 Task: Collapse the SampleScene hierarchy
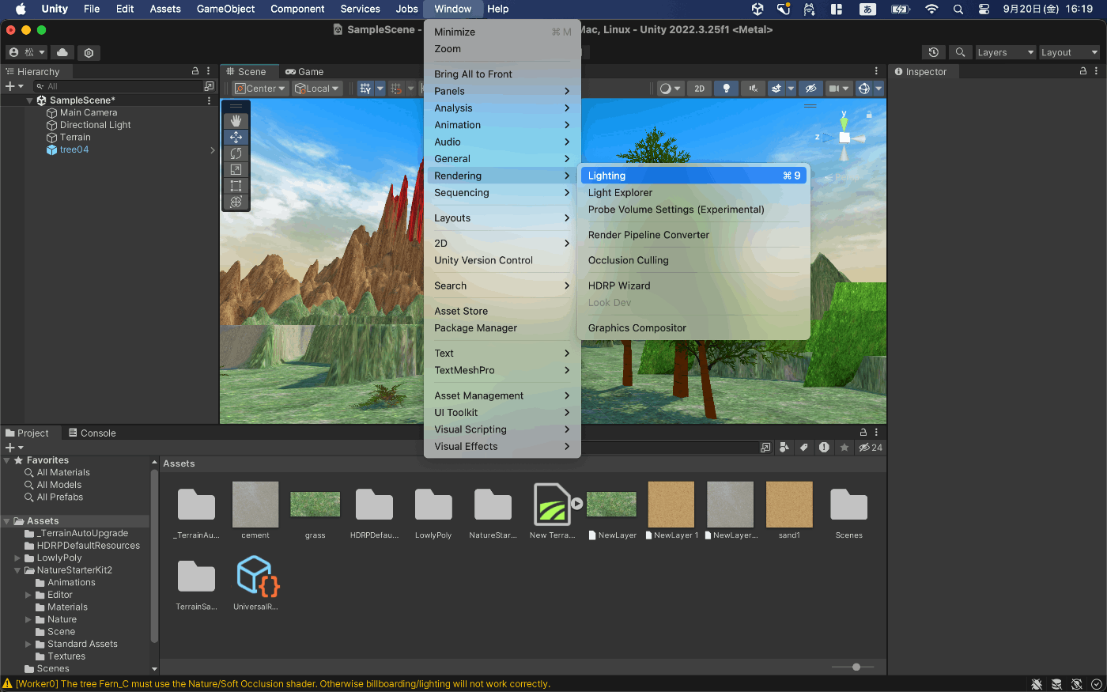click(30, 100)
